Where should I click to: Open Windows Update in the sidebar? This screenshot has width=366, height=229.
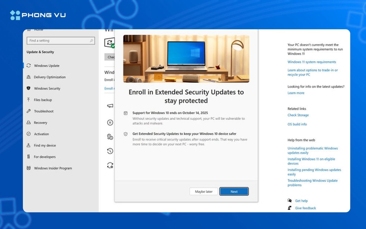(47, 66)
